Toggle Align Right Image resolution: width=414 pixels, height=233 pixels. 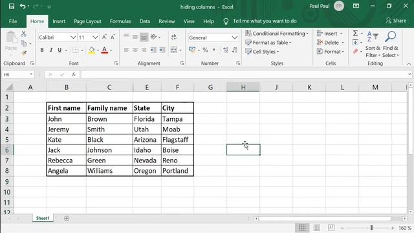point(144,50)
